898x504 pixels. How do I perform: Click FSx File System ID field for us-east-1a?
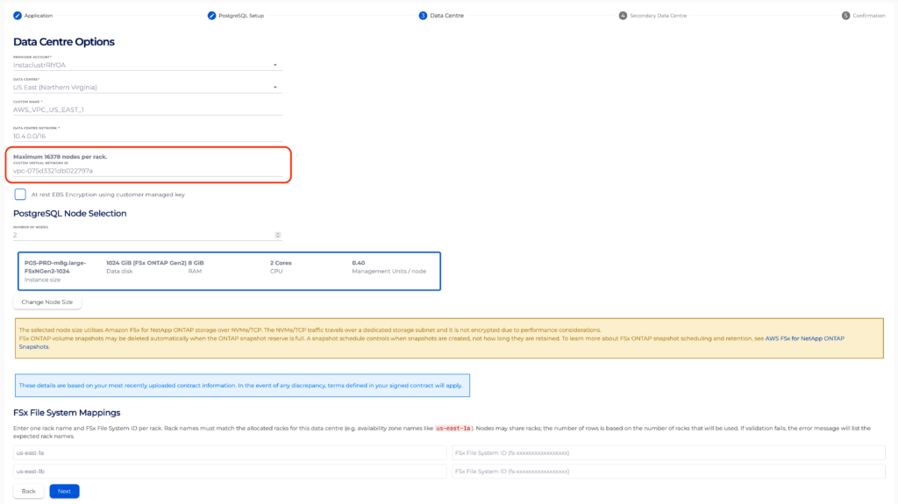(x=668, y=453)
